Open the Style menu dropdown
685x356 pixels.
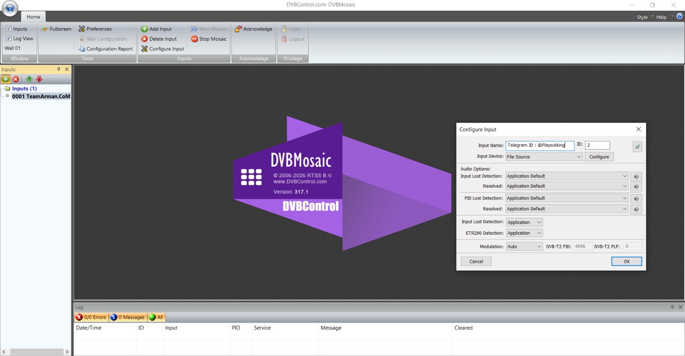[645, 17]
